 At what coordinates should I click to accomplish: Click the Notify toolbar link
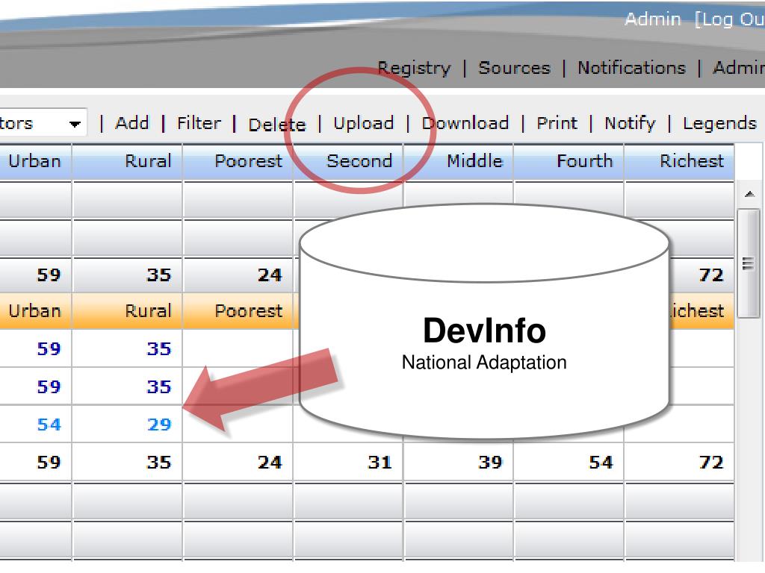click(630, 123)
